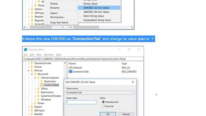Choose Binary Value from the submenu
Viewport: 206px width, 116px height.
click(x=90, y=4)
